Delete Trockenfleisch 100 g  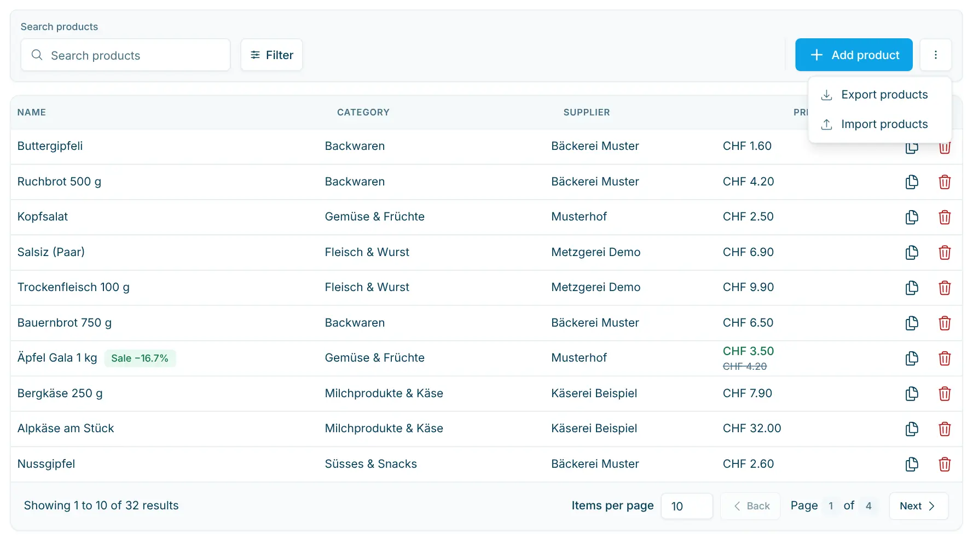tap(945, 288)
